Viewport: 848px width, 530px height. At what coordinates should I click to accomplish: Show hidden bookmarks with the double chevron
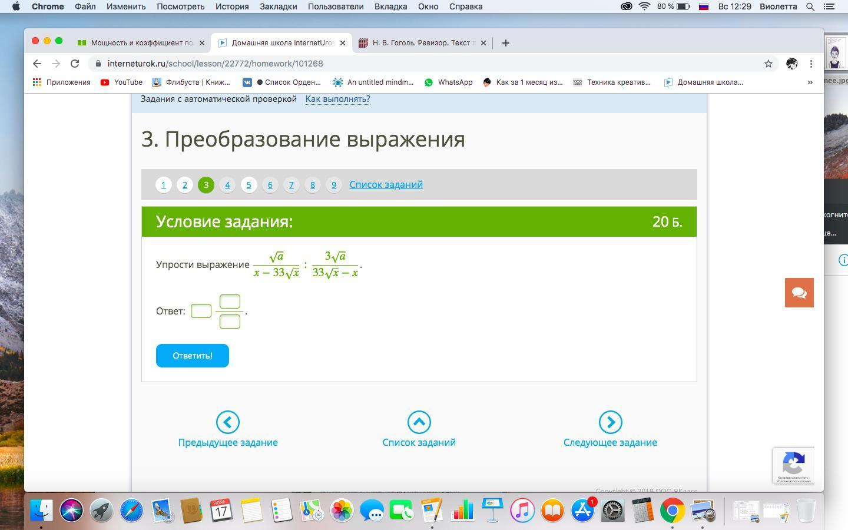pyautogui.click(x=810, y=82)
